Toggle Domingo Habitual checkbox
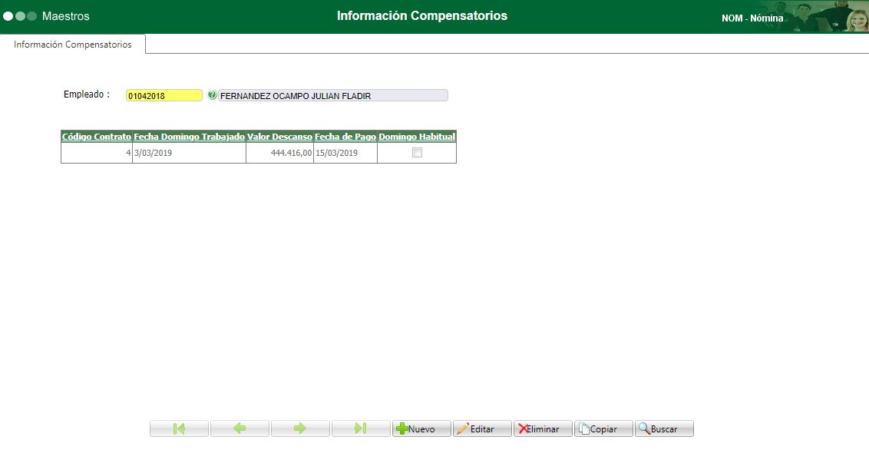869x450 pixels. tap(417, 153)
